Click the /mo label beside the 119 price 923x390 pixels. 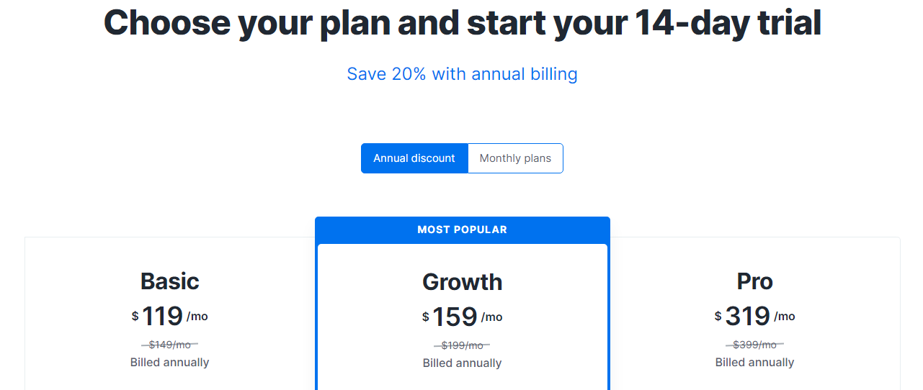pyautogui.click(x=197, y=316)
